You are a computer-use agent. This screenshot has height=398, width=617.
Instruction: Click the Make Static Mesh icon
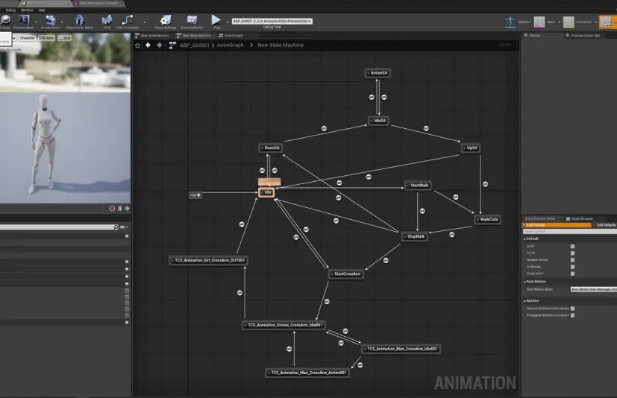pos(80,20)
